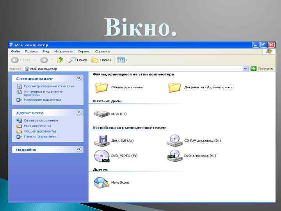Select the floppy Диск 3,5 (A:) icon
This screenshot has height=211, width=281.
(102, 141)
